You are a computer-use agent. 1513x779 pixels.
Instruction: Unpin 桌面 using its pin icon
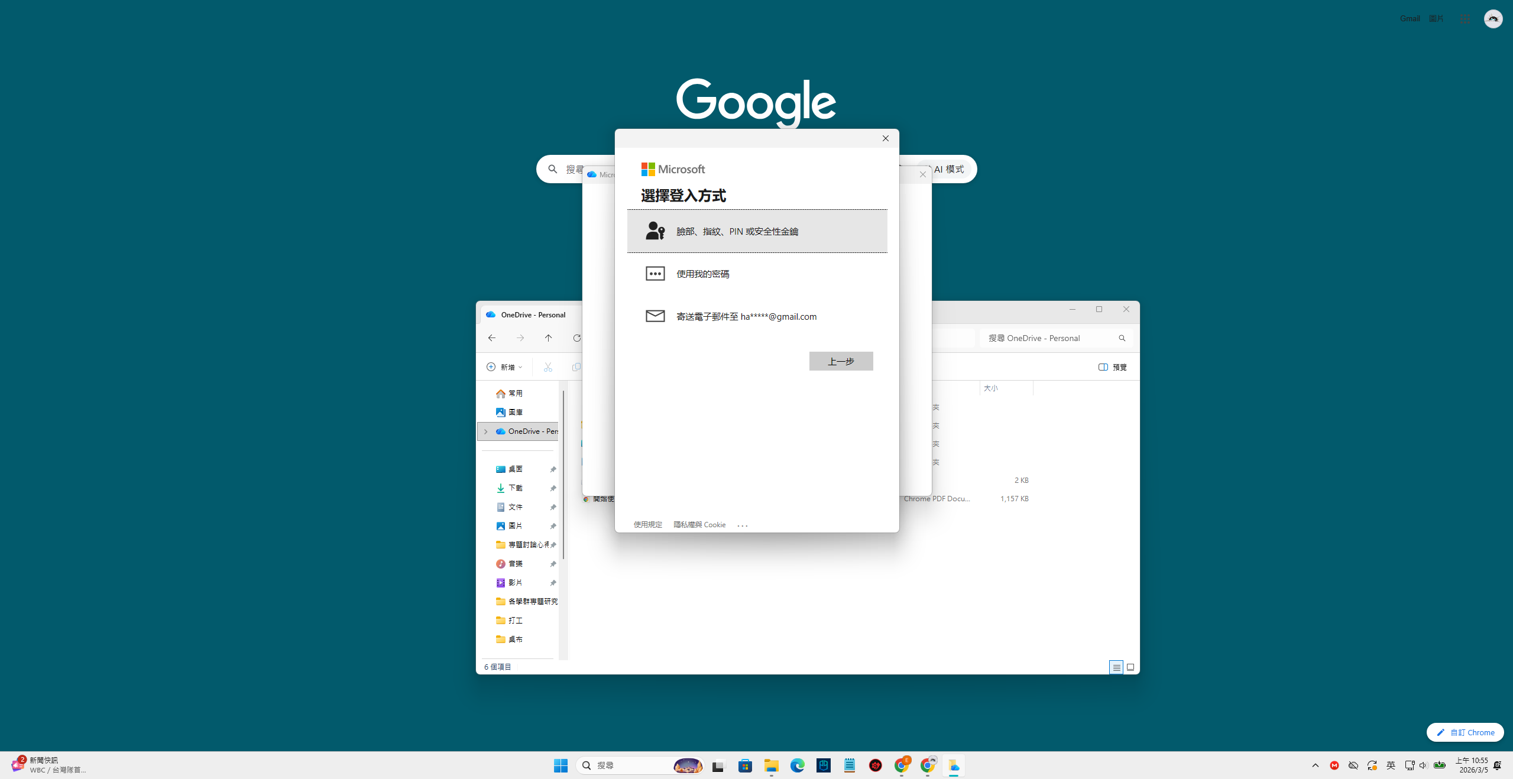(553, 469)
